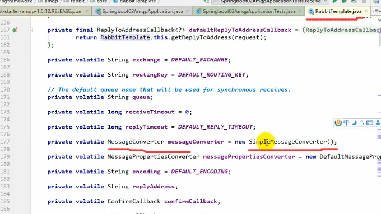Toggle the moon half-width mode icon

(x=355, y=122)
